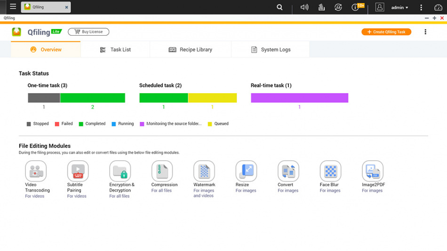Open the hamburger main menu
The image size is (447, 251).
pos(13,7)
